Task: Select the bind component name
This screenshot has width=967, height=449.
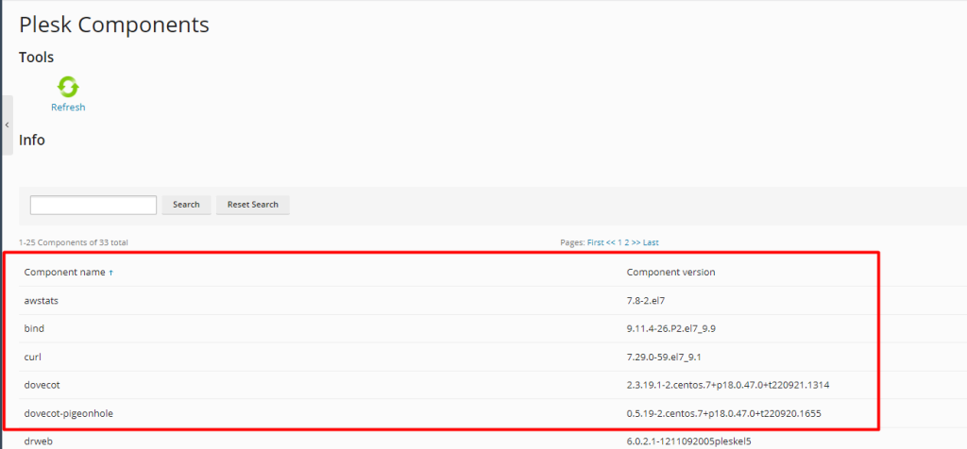Action: (34, 329)
